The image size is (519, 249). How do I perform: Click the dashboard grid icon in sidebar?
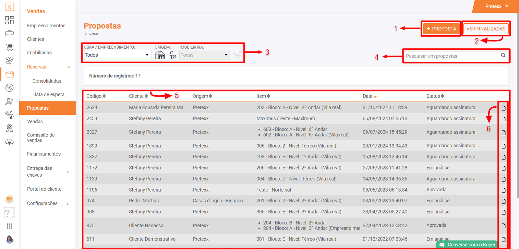click(9, 20)
